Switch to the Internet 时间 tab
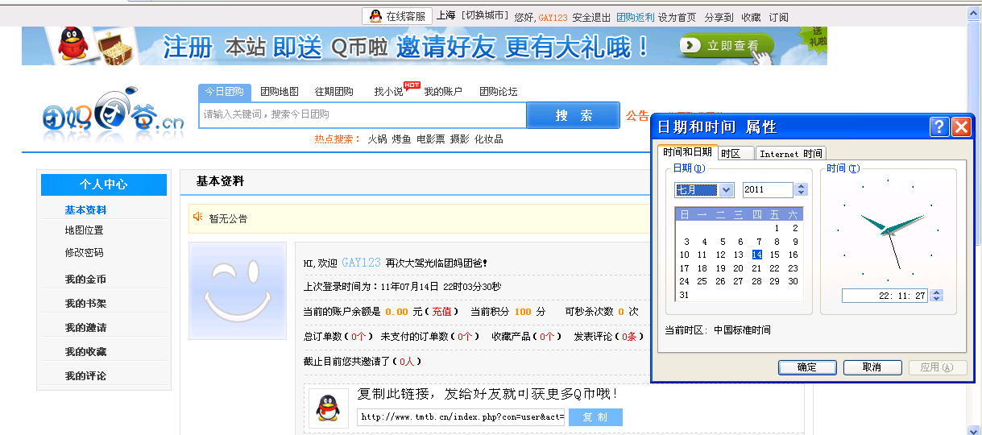982x435 pixels. [791, 153]
